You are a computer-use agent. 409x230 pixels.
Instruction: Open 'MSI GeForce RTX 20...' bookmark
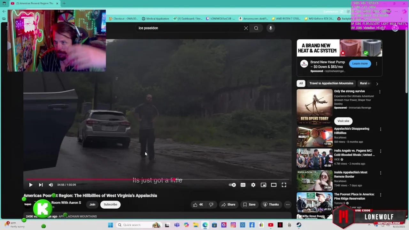(x=319, y=19)
